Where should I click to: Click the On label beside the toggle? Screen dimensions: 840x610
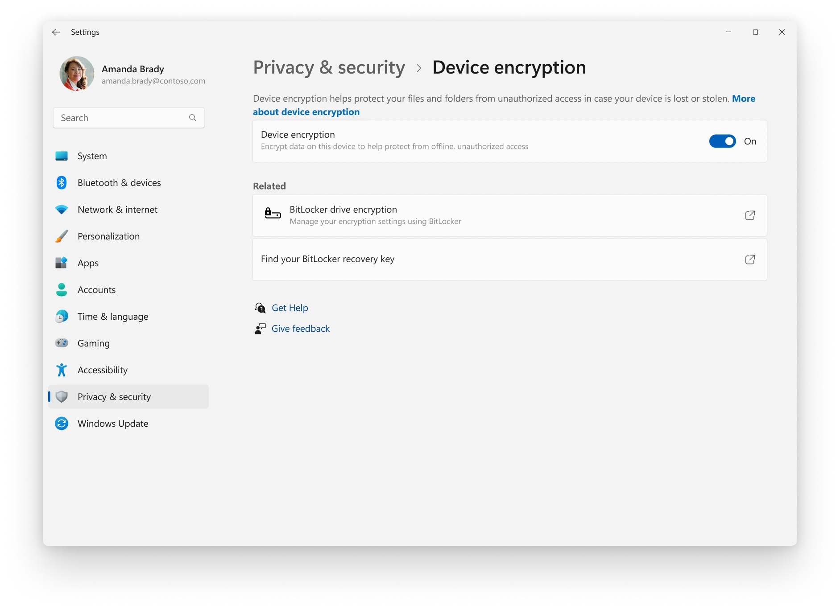click(750, 141)
